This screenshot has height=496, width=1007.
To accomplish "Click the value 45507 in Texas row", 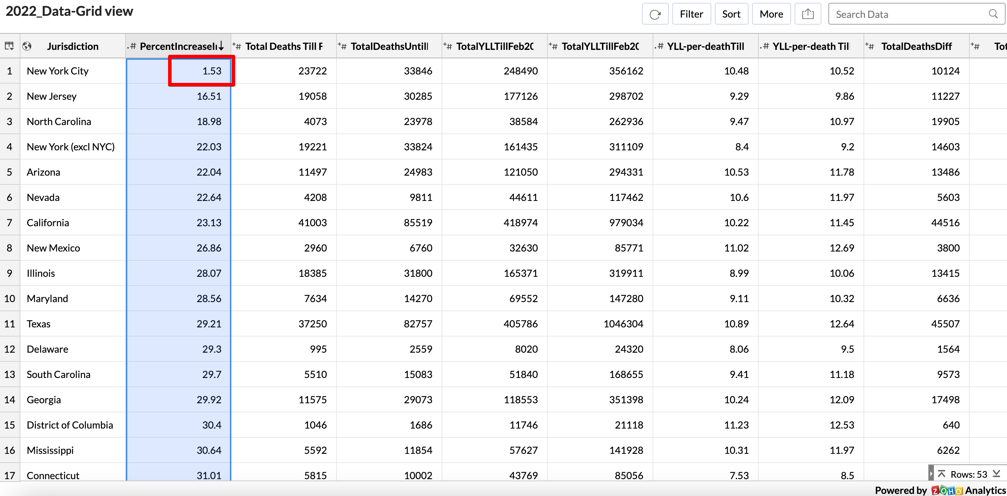I will point(945,324).
